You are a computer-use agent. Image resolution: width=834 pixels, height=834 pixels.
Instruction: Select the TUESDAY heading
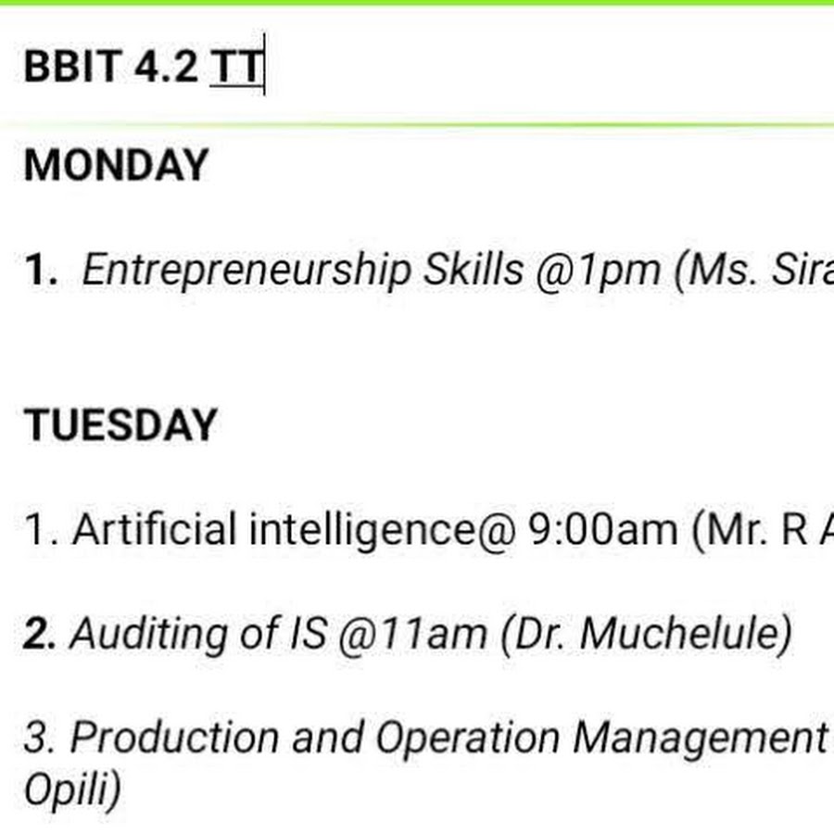click(x=120, y=424)
